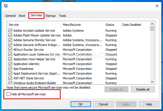Check Hide all Microsoft services
Screen dimensions: 163x111
coord(8,94)
